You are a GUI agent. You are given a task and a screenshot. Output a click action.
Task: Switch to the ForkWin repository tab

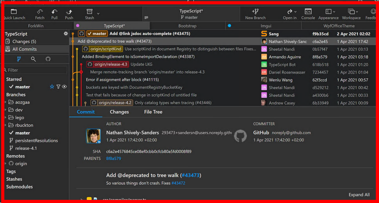pyautogui.click(x=36, y=26)
